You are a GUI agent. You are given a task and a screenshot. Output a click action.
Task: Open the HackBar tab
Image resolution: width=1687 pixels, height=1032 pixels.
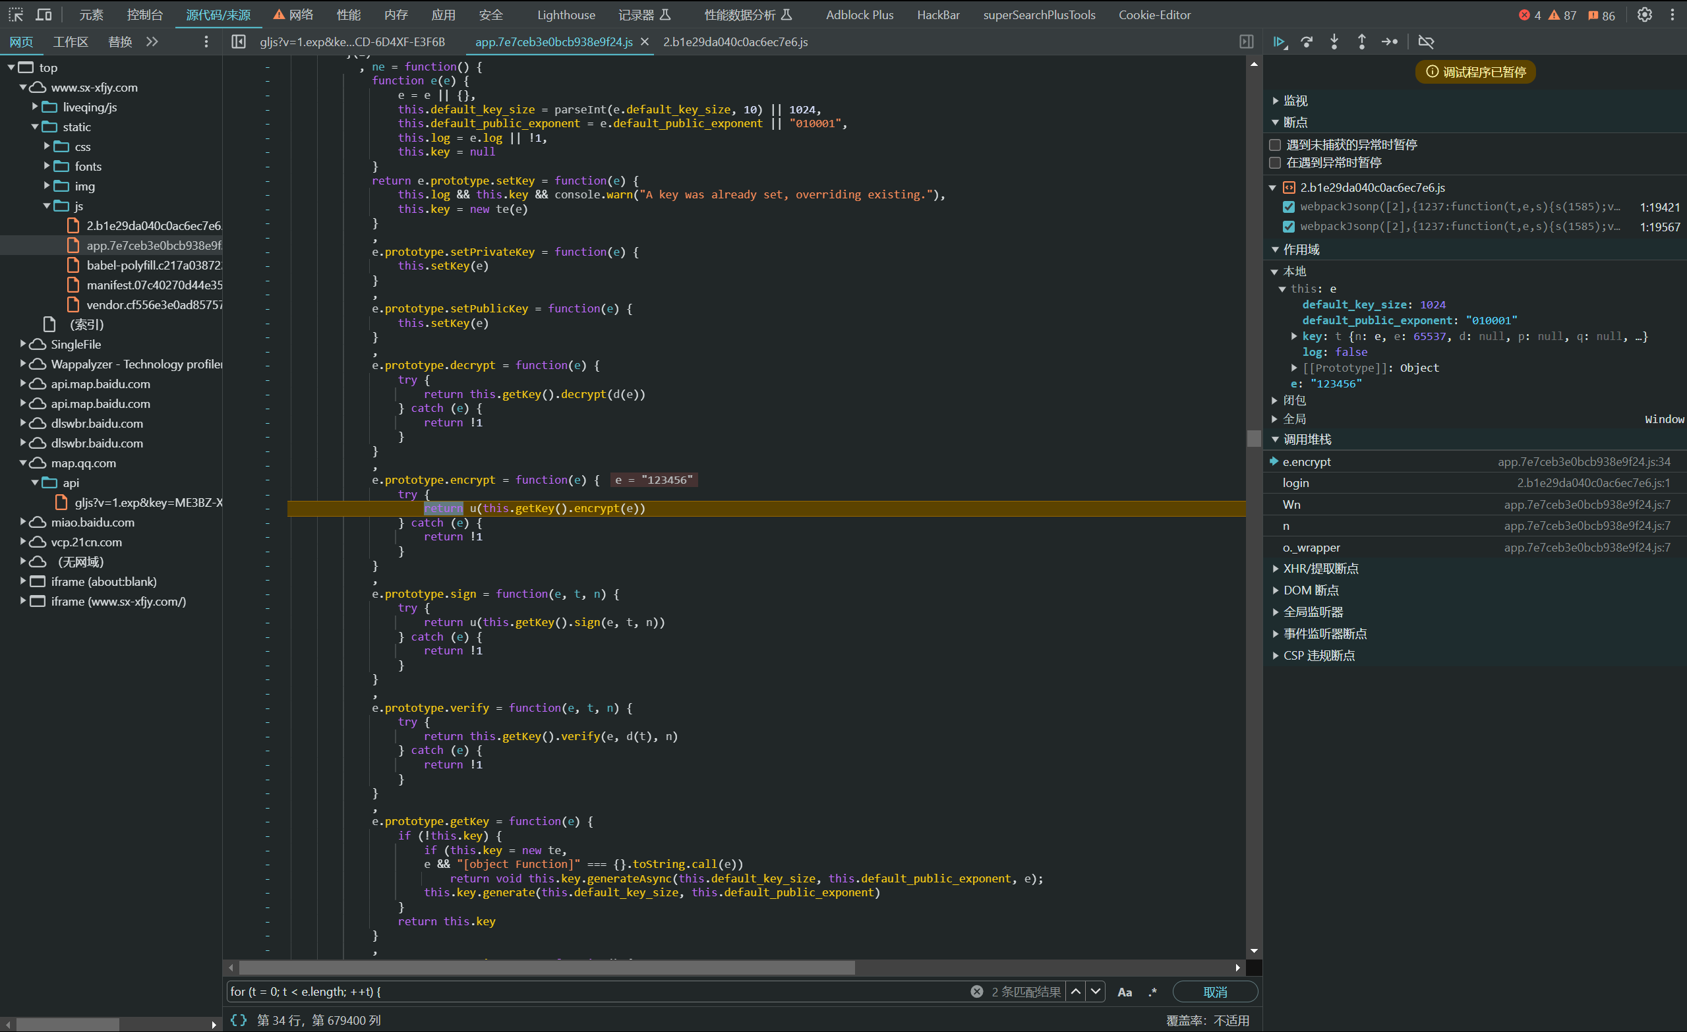point(938,15)
